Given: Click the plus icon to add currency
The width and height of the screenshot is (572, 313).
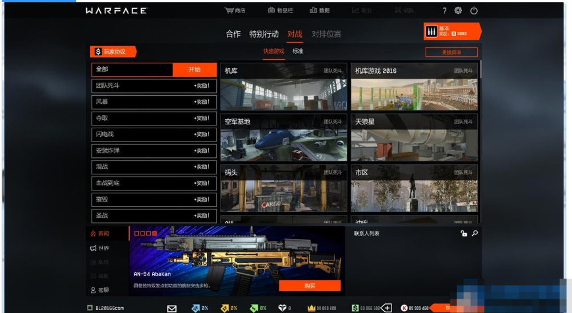Looking at the screenshot, I should [x=386, y=308].
